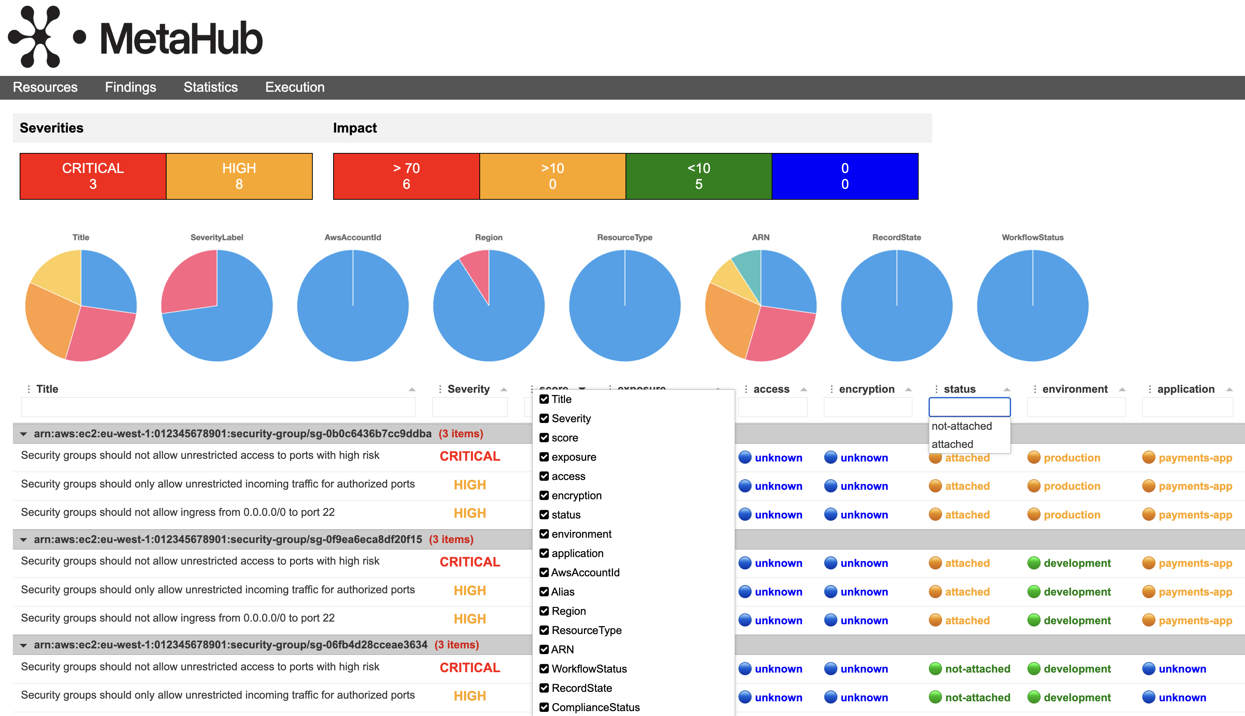The height and width of the screenshot is (716, 1245).
Task: Open the Statistics tab
Action: [210, 87]
